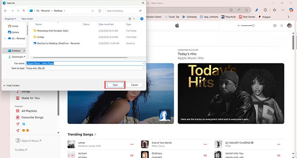
Task: Expand the Trending Songs section
Action: click(82, 134)
